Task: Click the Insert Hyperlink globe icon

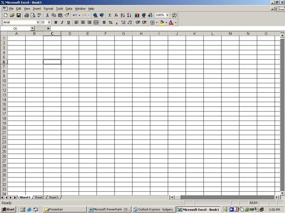Action: 95,15
